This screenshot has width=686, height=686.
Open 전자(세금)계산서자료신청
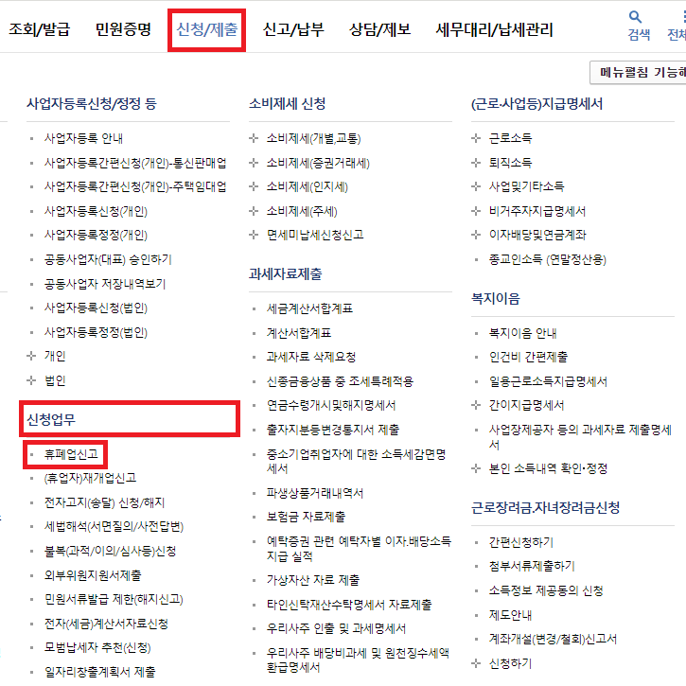(x=106, y=624)
